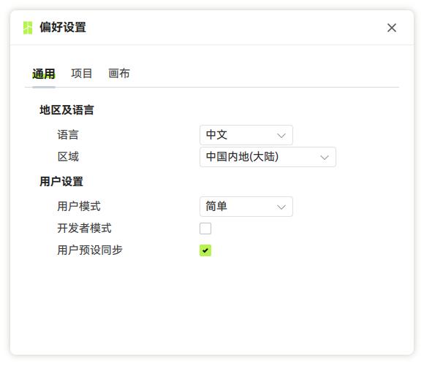Click the chevron arrow on the 中国内地(大陆) dropdown

coord(325,157)
